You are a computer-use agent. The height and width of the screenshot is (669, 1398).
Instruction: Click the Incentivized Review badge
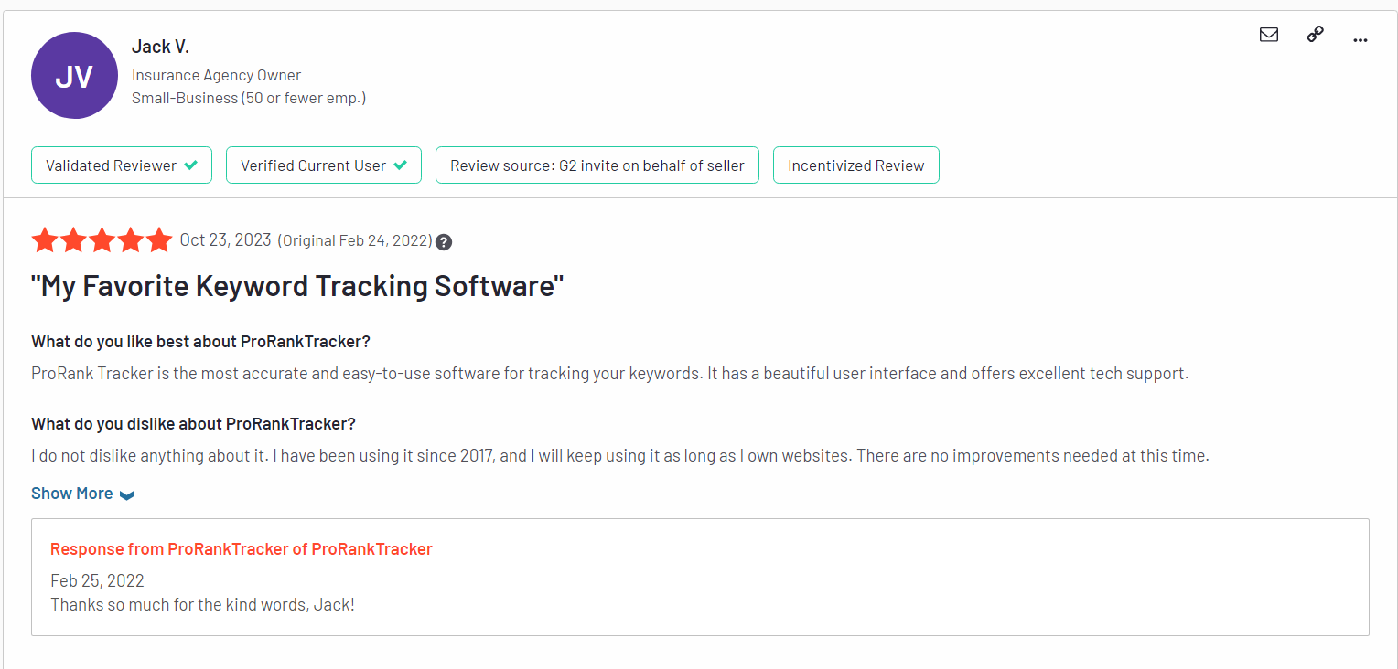coord(856,165)
